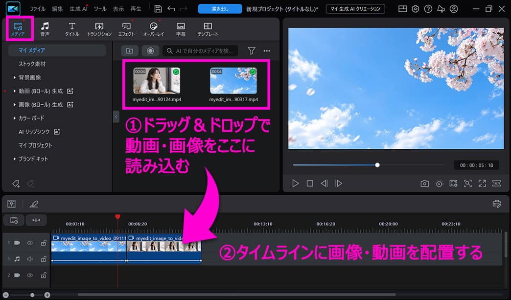
Task: Select myedit_im...90124.mp4 thumbnail
Action: click(x=157, y=81)
